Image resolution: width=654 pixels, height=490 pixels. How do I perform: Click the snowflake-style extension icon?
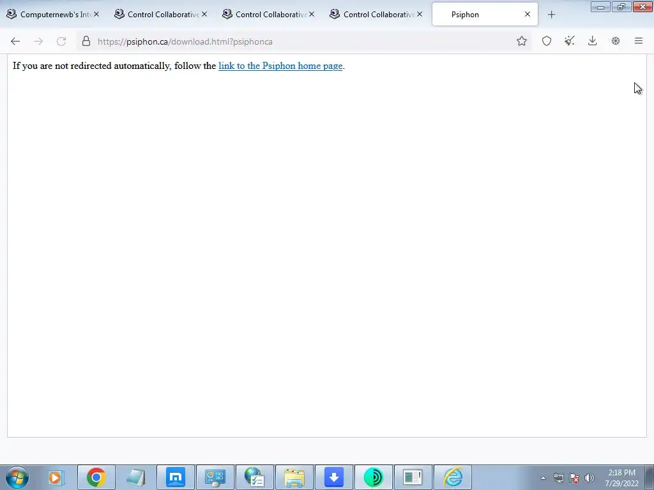click(x=615, y=41)
